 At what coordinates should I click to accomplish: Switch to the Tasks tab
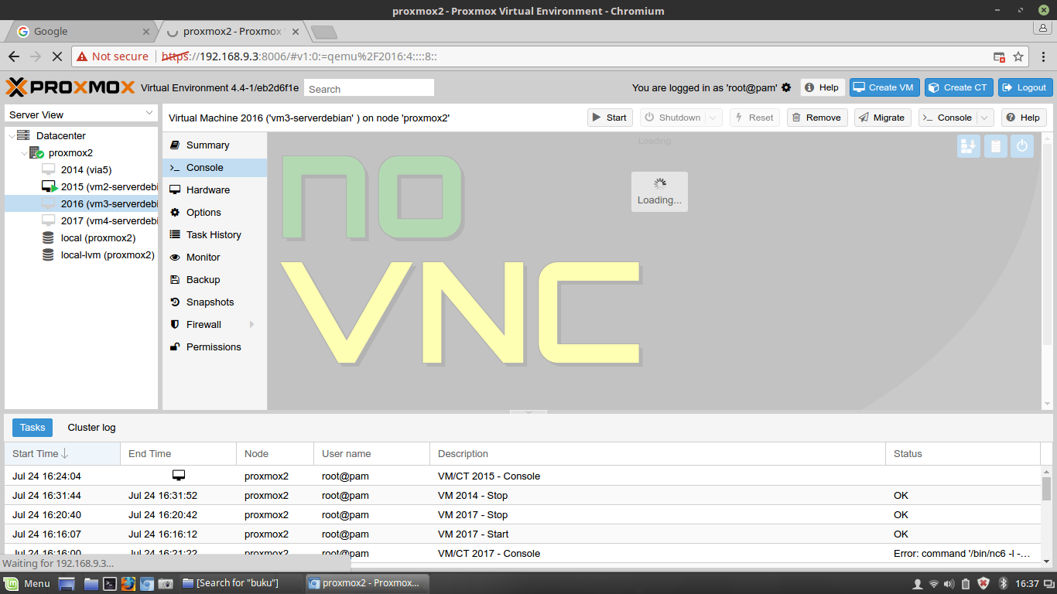(x=32, y=427)
